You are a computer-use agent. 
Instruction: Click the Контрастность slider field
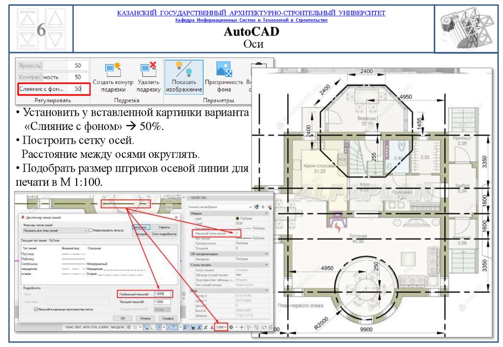[53, 77]
